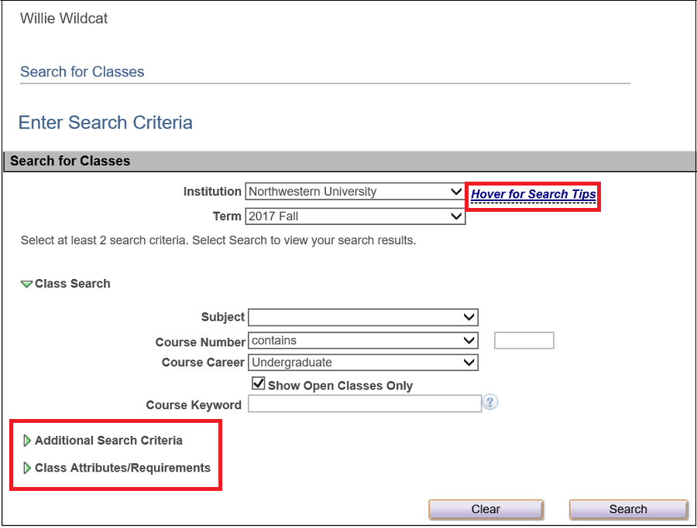Open the Term dropdown showing 2017 Fall

point(355,216)
